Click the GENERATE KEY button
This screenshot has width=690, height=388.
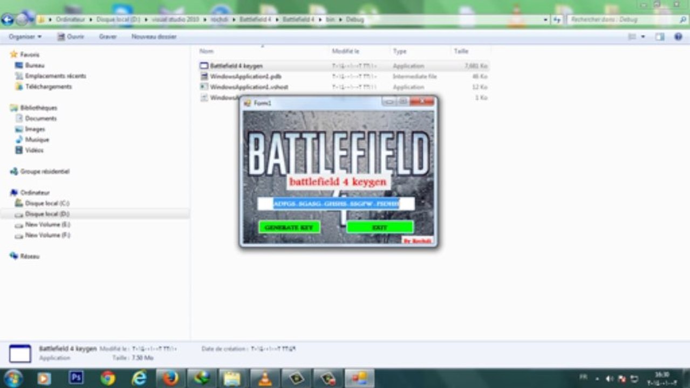289,227
